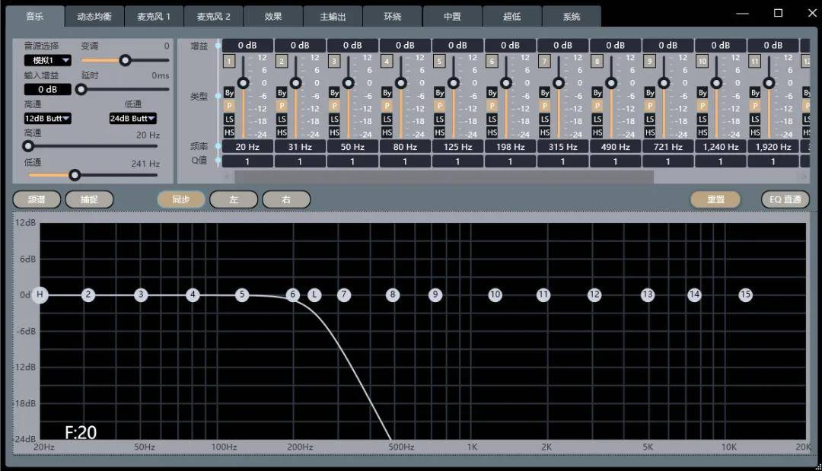This screenshot has height=471, width=822.
Task: Select the high-pass H node on graph
Action: pyautogui.click(x=40, y=294)
